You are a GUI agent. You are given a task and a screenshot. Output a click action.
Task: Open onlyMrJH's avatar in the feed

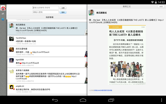tap(11, 87)
